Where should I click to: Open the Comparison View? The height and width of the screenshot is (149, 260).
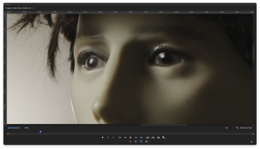[x=164, y=138]
